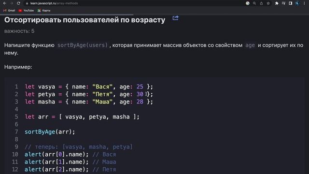Bookmark this page with the star
309x174 pixels.
[x=268, y=3]
